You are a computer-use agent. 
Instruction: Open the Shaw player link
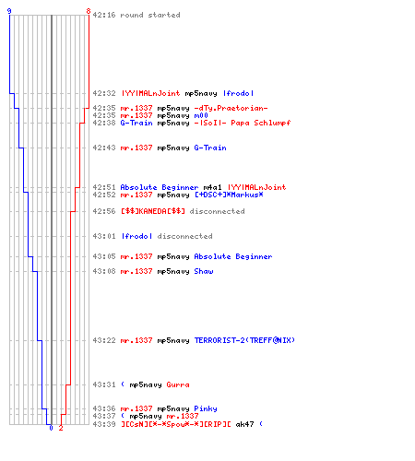[x=204, y=271]
